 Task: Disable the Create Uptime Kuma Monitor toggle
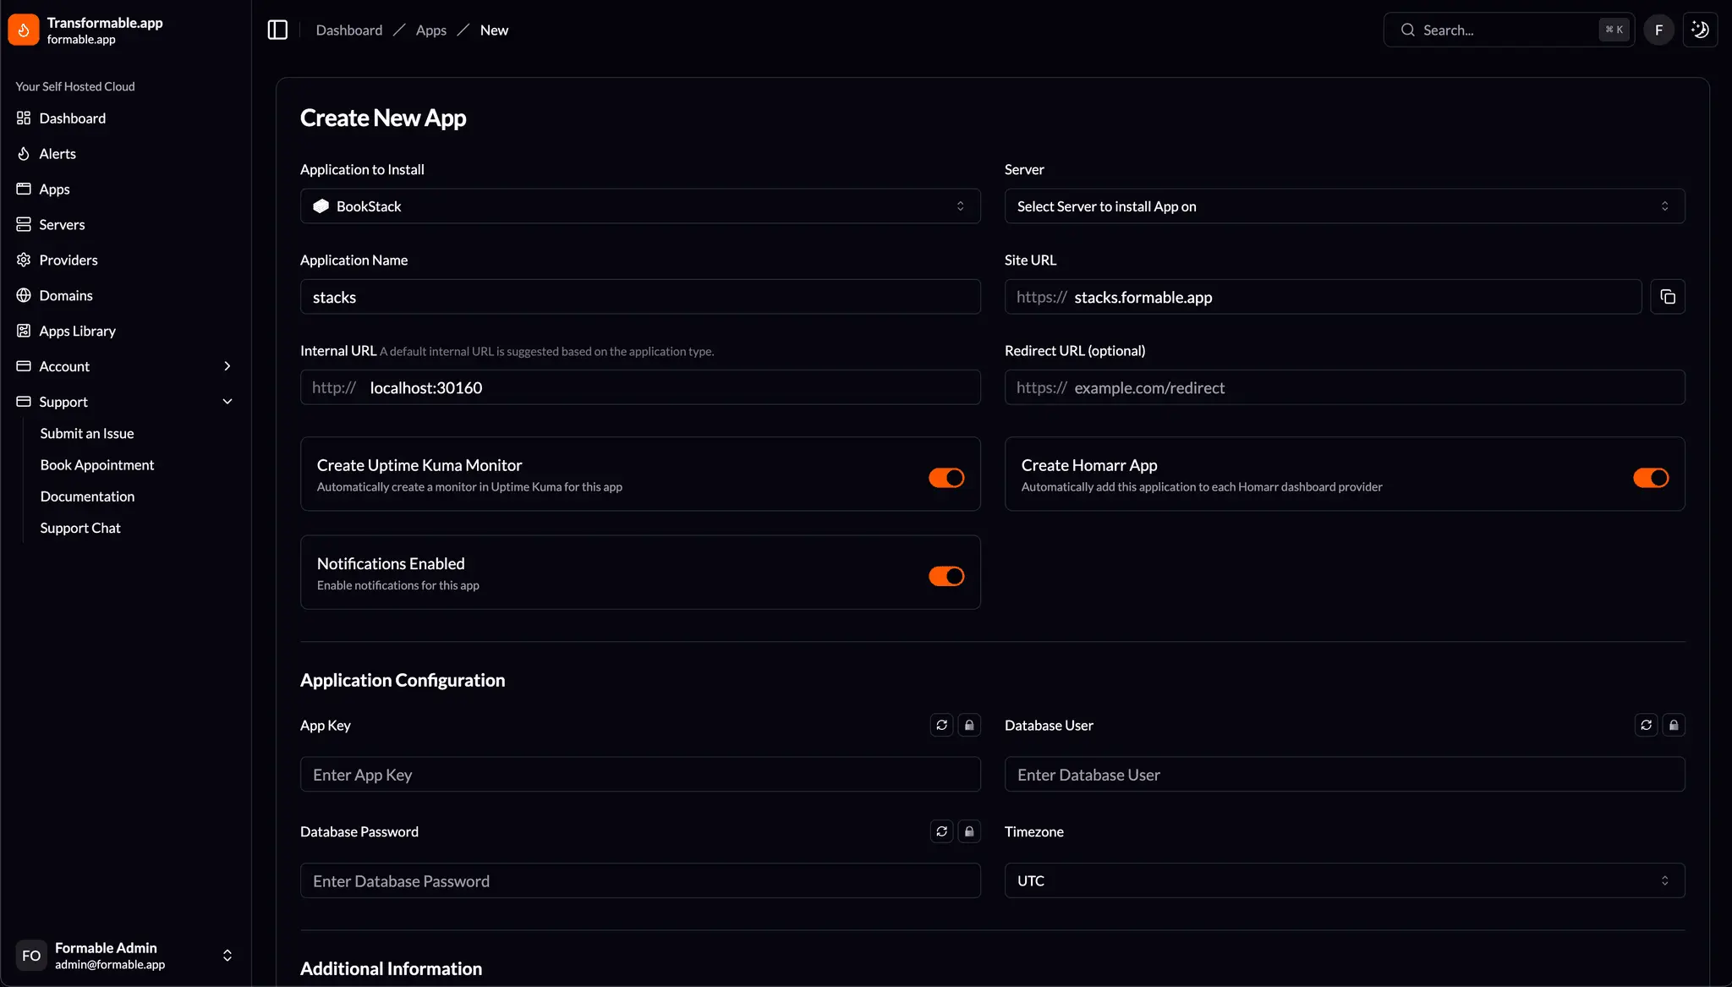coord(946,478)
